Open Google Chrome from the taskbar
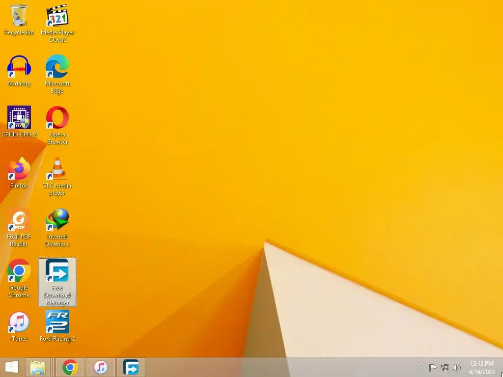Image resolution: width=503 pixels, height=377 pixels. pyautogui.click(x=70, y=367)
